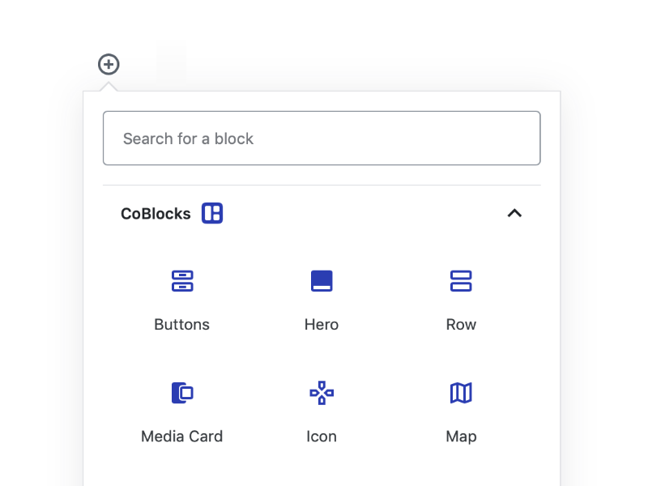
Task: Click the blue CoBlocks logo icon
Action: click(x=212, y=213)
